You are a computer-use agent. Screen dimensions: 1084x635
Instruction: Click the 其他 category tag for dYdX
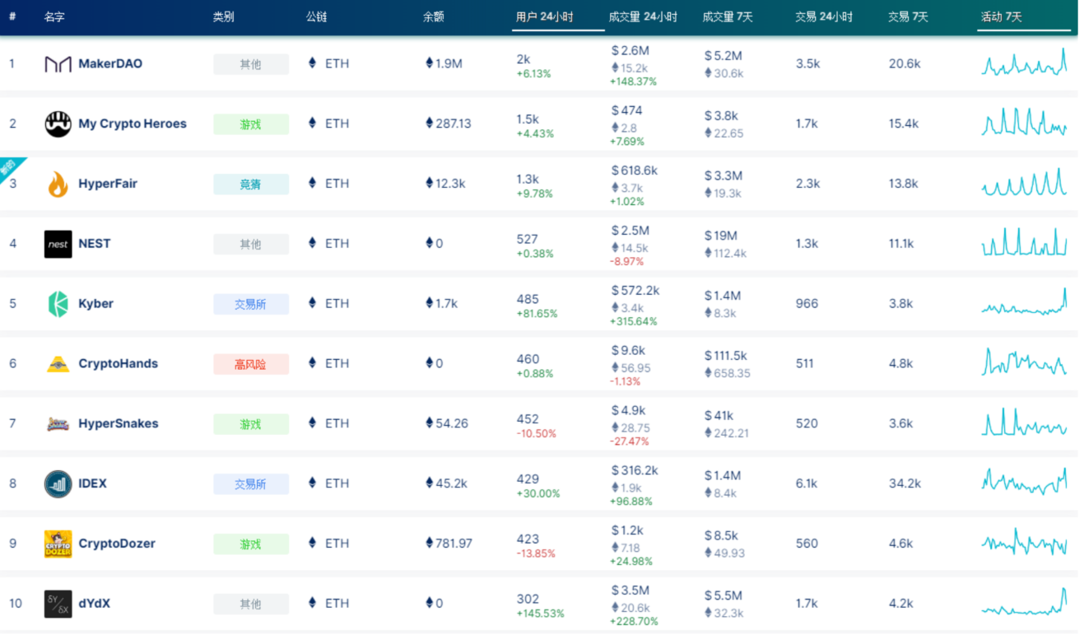click(x=251, y=605)
